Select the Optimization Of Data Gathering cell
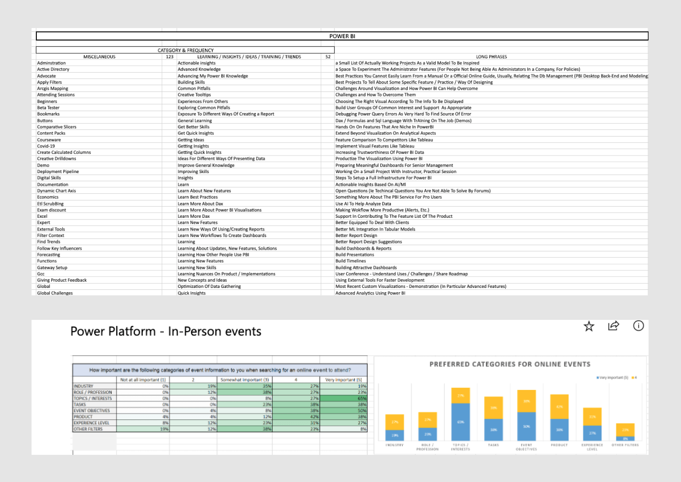Screen dimensions: 681x482 click(x=249, y=286)
